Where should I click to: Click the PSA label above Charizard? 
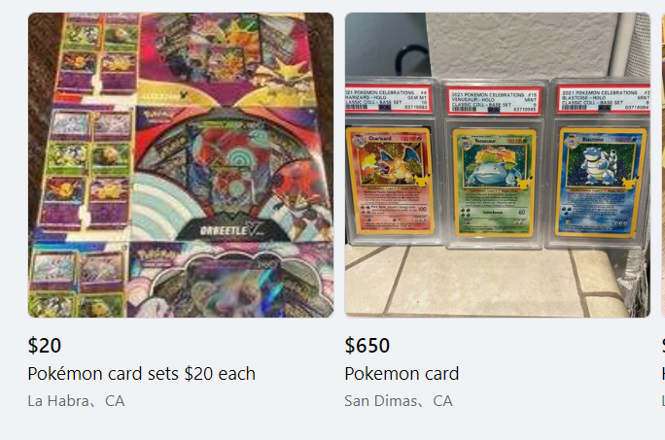pyautogui.click(x=388, y=98)
